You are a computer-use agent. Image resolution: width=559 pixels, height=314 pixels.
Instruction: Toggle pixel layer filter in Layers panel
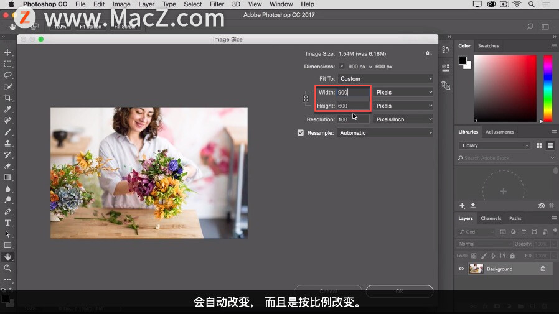(x=503, y=232)
